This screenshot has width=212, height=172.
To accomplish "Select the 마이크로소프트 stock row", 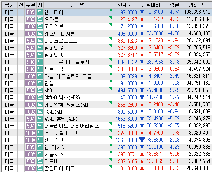I will 106,41.
